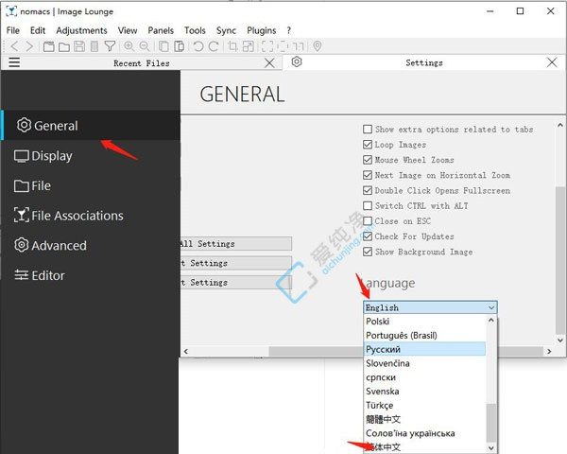Select Türkçe in the language list
Image resolution: width=567 pixels, height=454 pixels.
(424, 405)
